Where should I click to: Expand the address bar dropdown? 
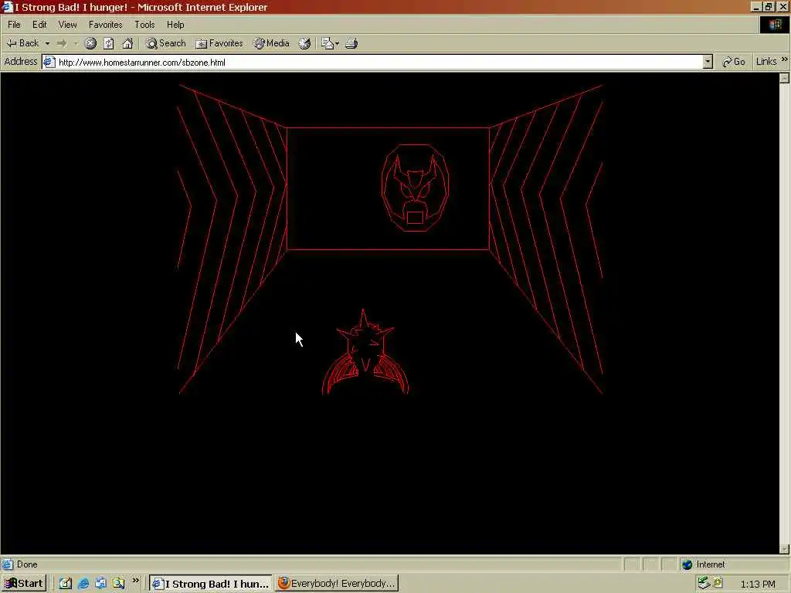[x=708, y=62]
